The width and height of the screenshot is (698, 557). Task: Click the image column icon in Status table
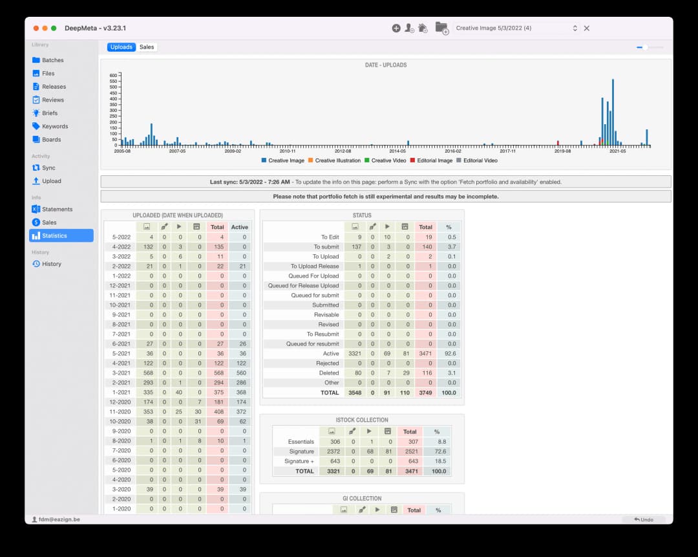coord(355,227)
